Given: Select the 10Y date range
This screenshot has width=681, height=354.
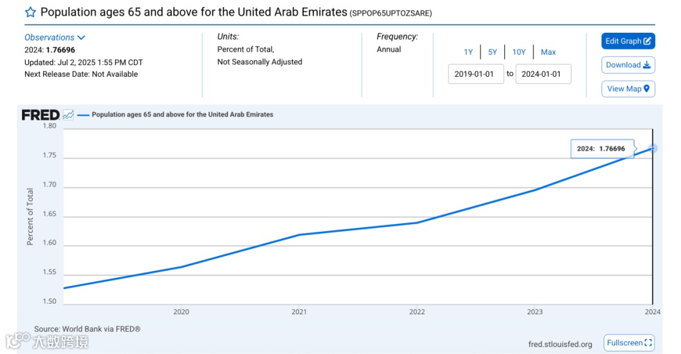Looking at the screenshot, I should click(519, 52).
